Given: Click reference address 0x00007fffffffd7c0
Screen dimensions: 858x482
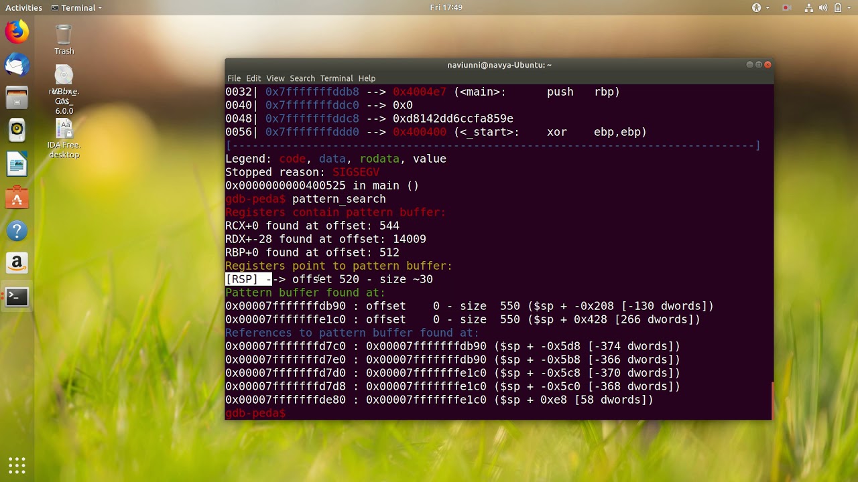Looking at the screenshot, I should click(x=286, y=346).
